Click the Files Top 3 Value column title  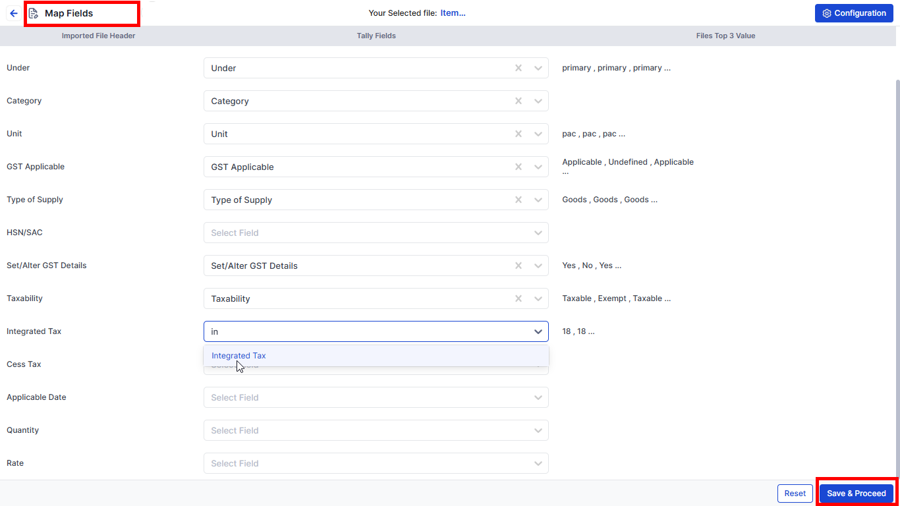pyautogui.click(x=725, y=36)
